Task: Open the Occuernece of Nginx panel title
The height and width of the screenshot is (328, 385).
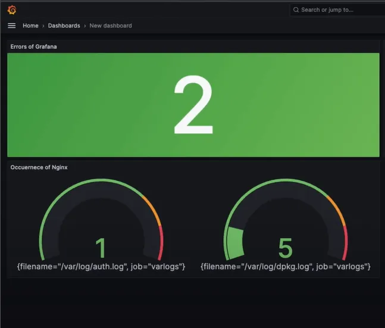Action: tap(39, 167)
